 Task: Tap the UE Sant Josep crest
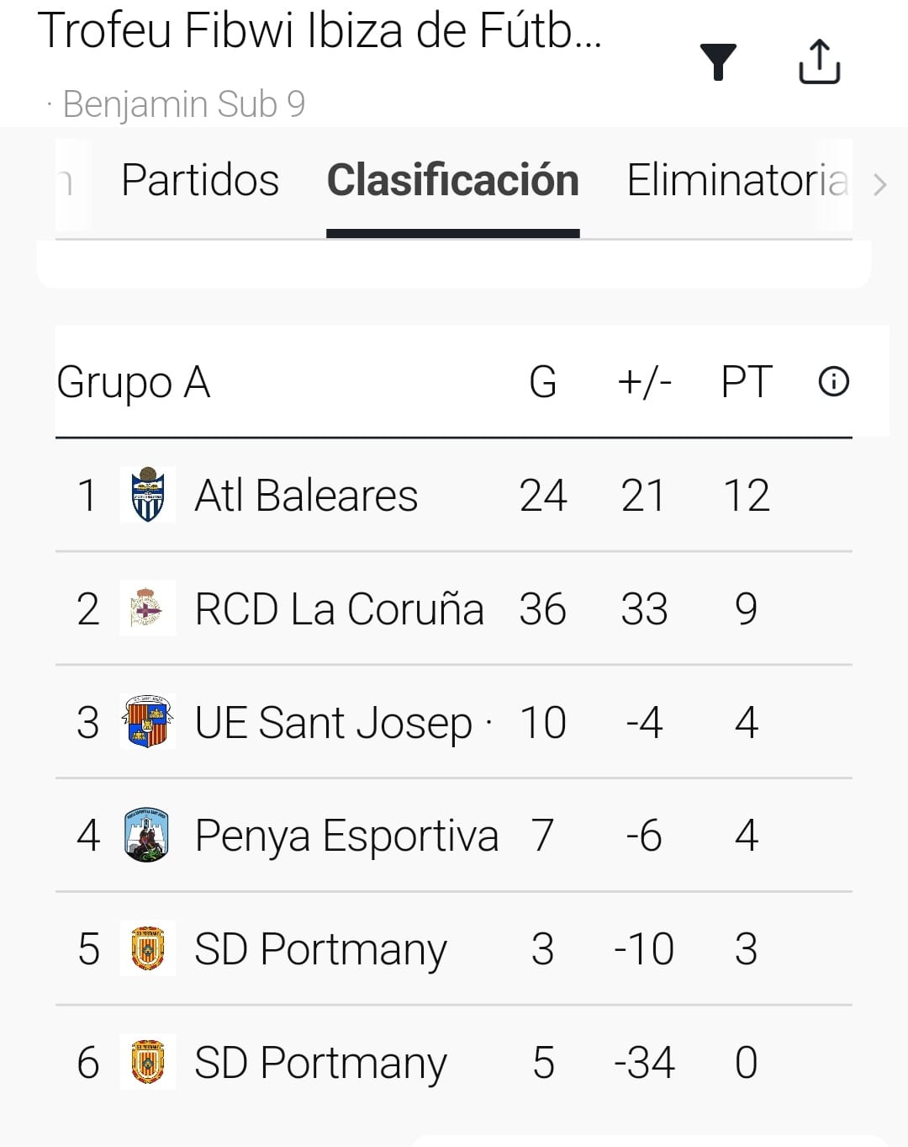(x=148, y=722)
